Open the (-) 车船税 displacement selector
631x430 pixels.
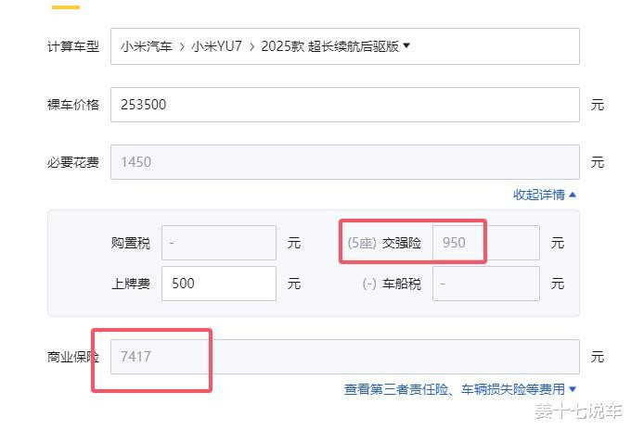point(369,284)
